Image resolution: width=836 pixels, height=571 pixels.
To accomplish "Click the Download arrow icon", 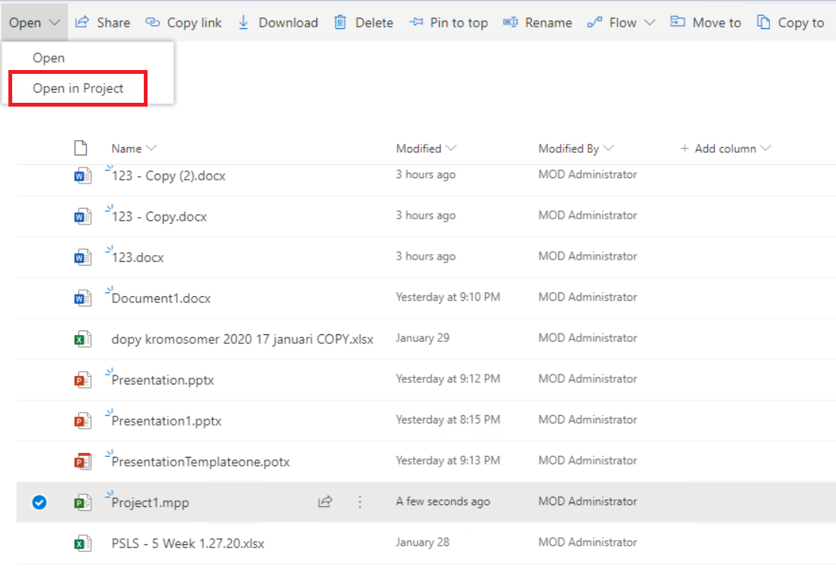I will point(243,22).
